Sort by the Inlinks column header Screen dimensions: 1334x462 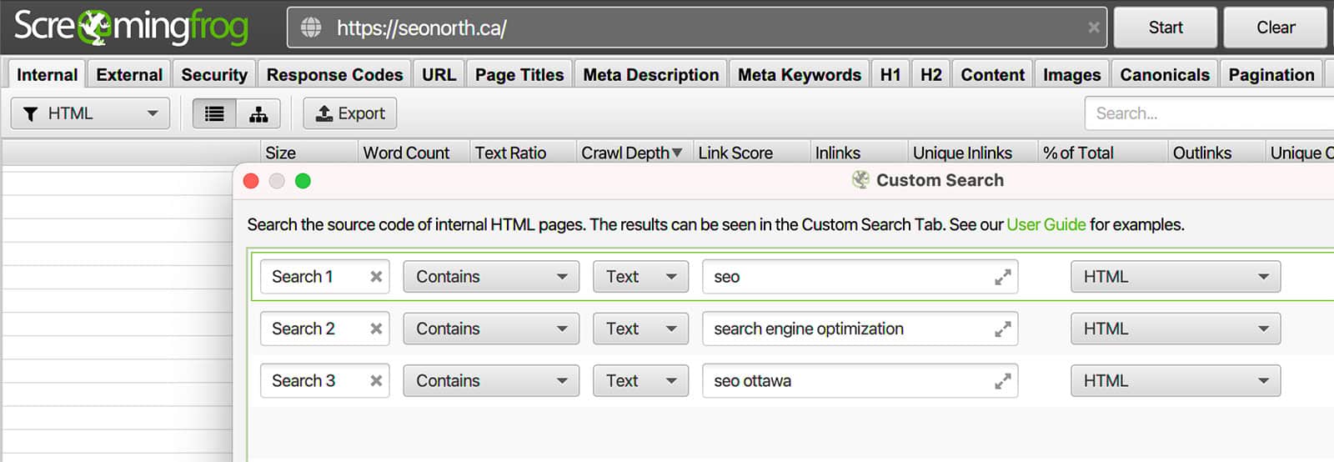(x=859, y=153)
